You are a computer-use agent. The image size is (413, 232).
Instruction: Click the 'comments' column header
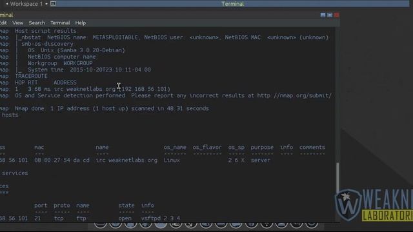(312, 148)
